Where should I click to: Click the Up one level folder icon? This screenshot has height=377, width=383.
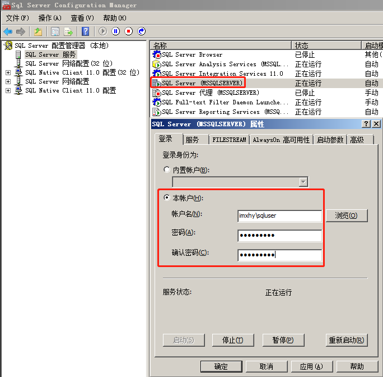click(x=38, y=31)
